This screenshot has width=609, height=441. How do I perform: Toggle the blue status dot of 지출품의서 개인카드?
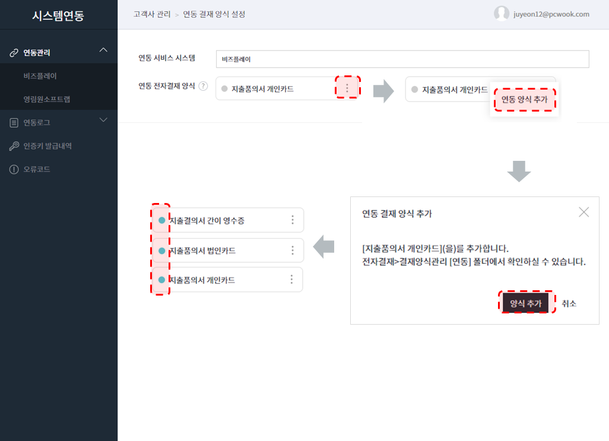click(161, 280)
